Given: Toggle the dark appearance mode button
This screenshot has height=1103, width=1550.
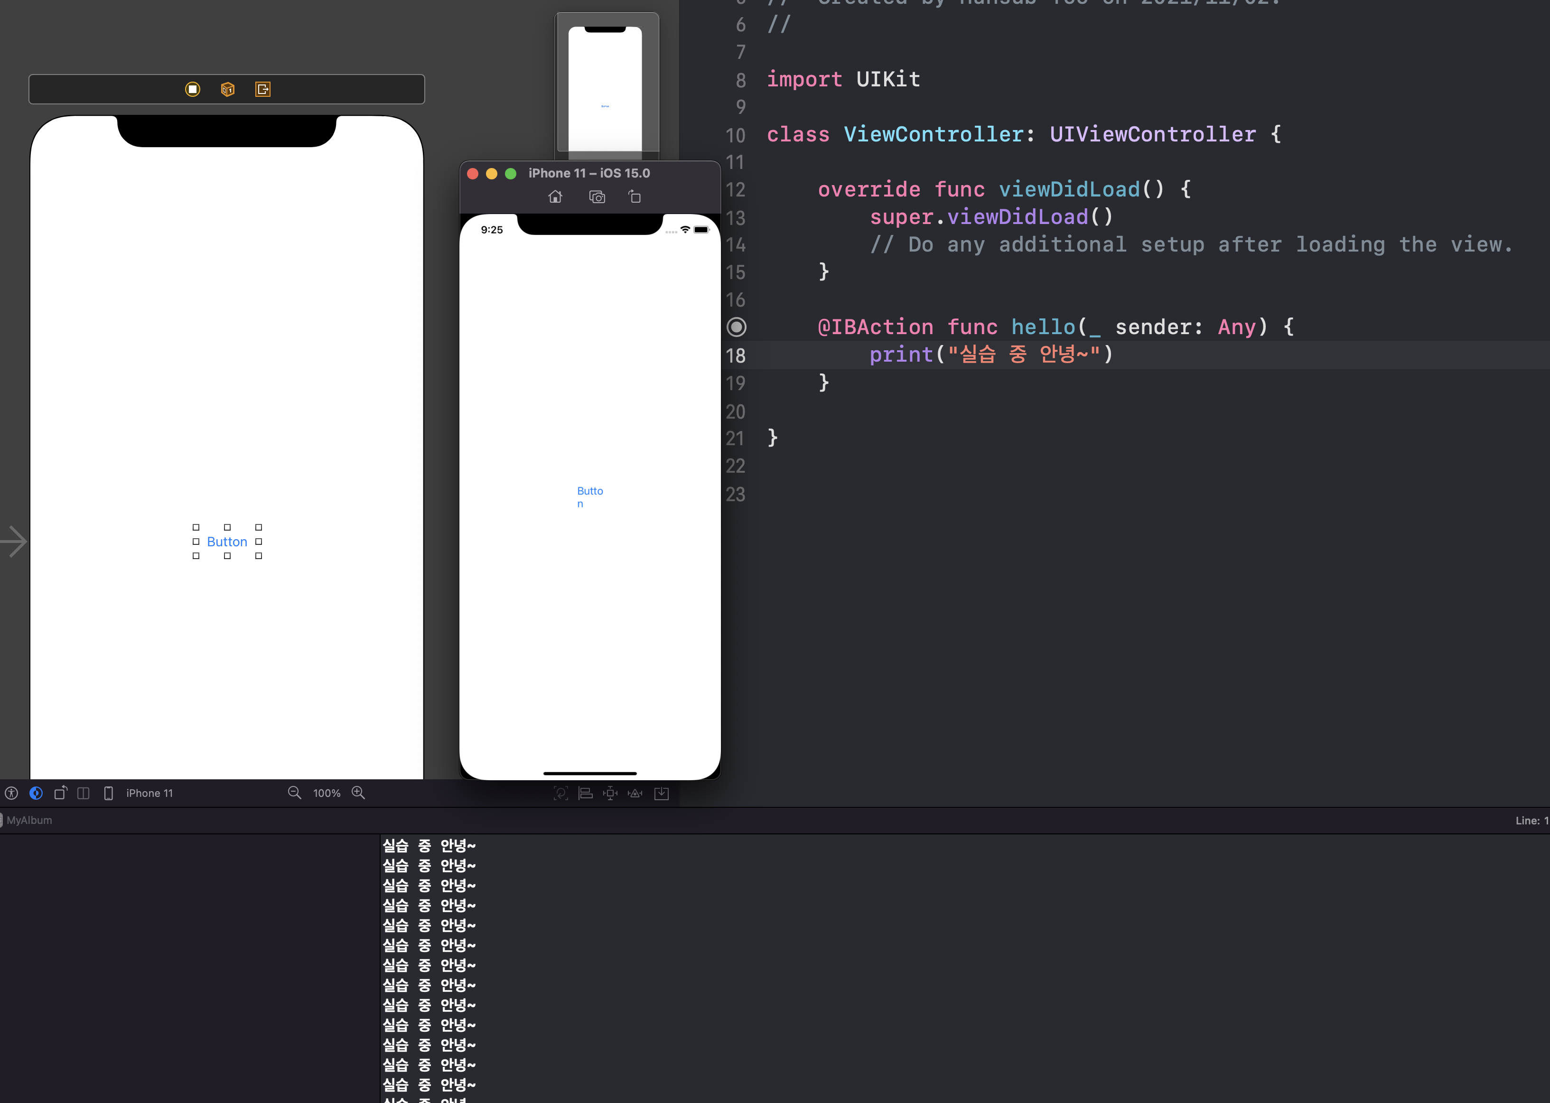Looking at the screenshot, I should tap(36, 793).
